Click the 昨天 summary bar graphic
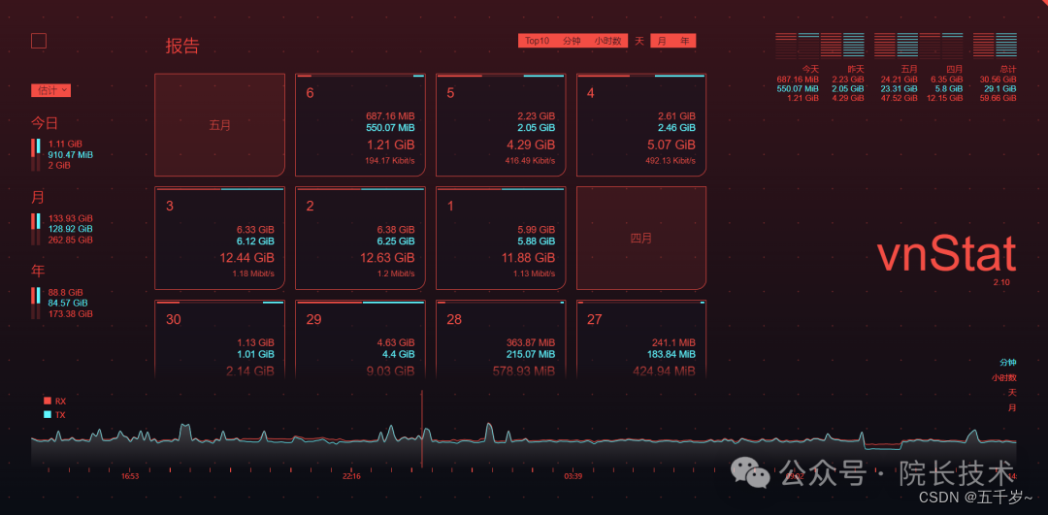Viewport: 1048px width, 515px height. point(842,46)
